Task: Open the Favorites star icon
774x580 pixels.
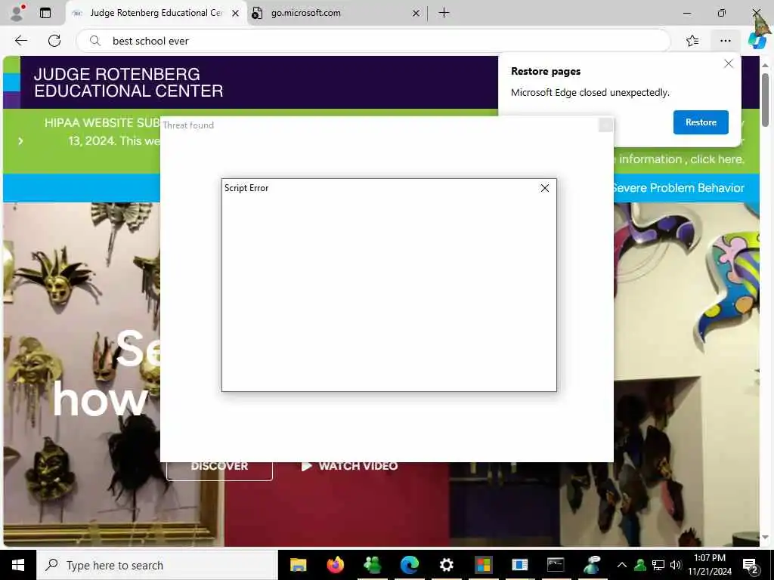Action: pos(692,41)
